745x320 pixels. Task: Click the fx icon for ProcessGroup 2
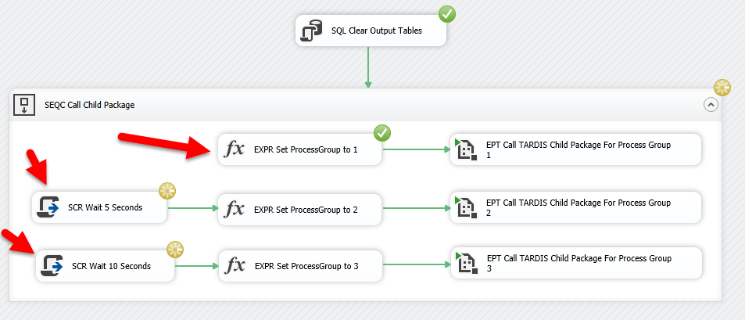tap(235, 208)
